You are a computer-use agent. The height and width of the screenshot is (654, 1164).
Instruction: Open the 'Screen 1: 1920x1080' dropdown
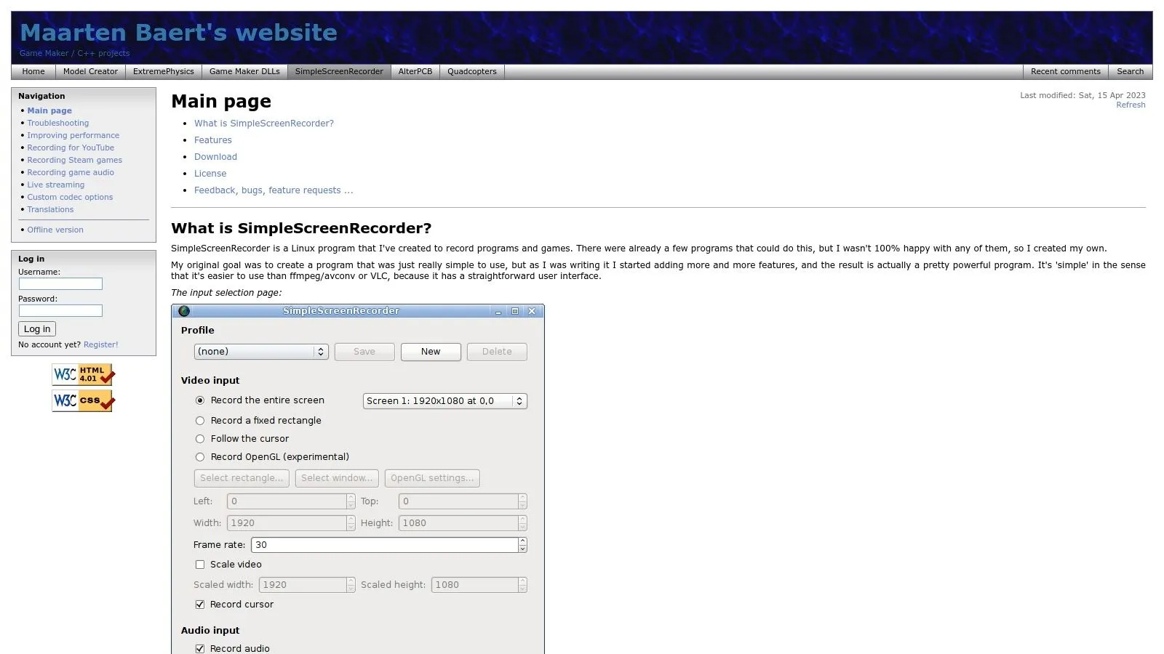pos(445,400)
